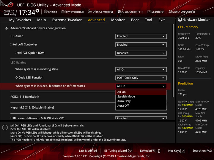This screenshot has width=214, height=160.
Task: Click the 3600 MHz frequency value
Action: pyautogui.click(x=184, y=38)
